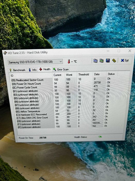Select the (B7) unknown attribute row
Image resolution: width=135 pixels, height=181 pixels.
point(62,104)
